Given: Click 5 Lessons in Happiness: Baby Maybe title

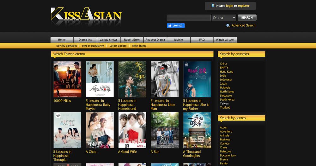Looking at the screenshot, I should (x=98, y=105).
